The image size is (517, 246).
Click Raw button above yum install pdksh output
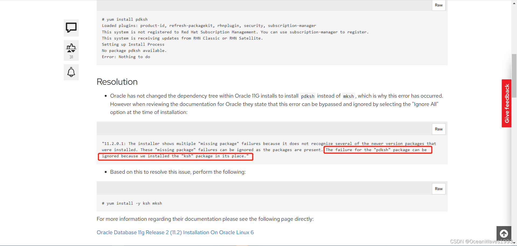439,5
